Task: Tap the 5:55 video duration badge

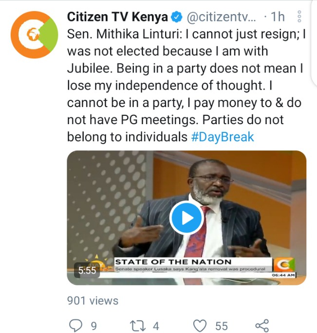Action: pyautogui.click(x=87, y=270)
